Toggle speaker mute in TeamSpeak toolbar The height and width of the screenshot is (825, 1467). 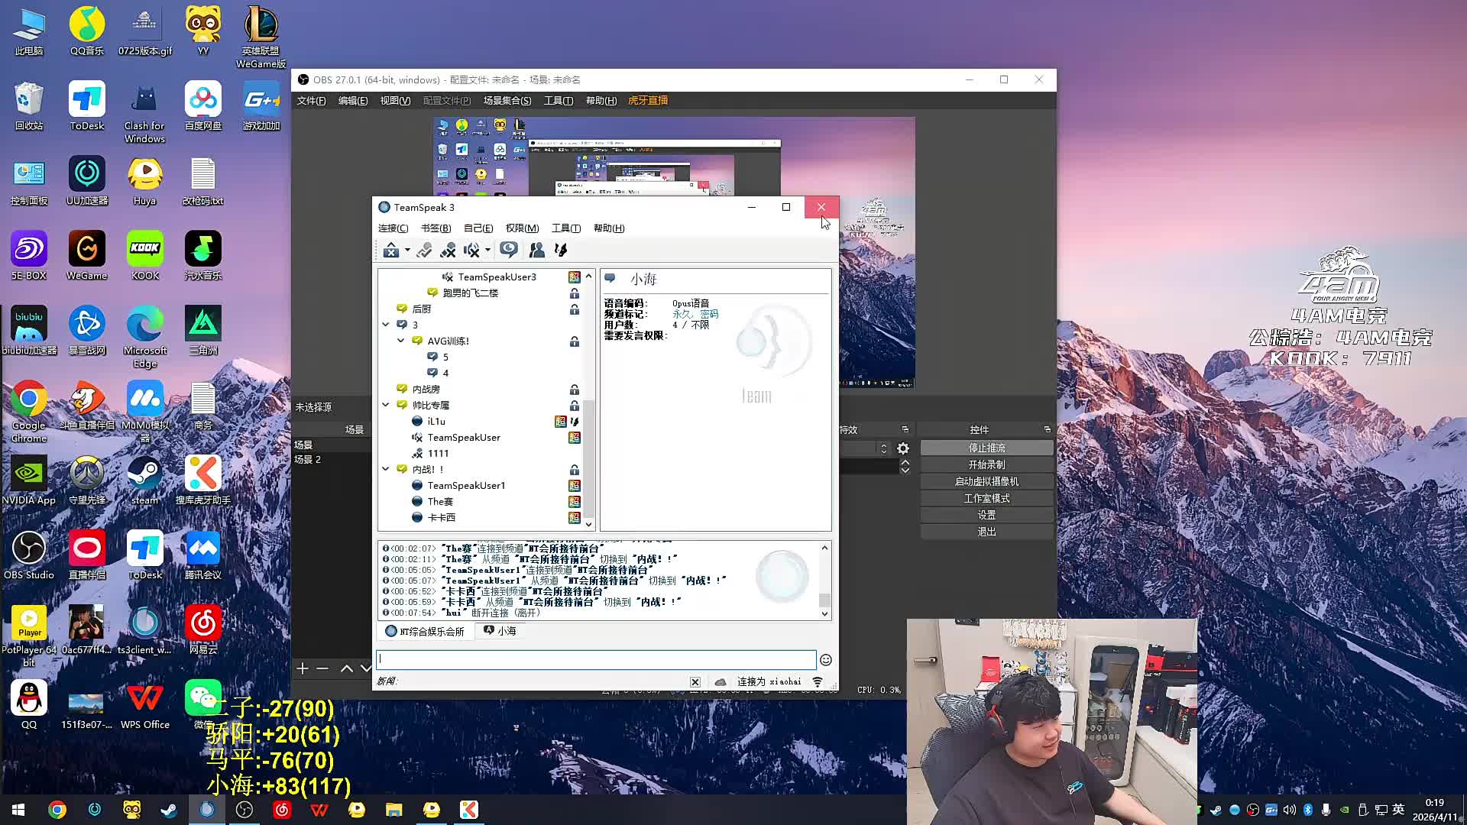click(471, 250)
